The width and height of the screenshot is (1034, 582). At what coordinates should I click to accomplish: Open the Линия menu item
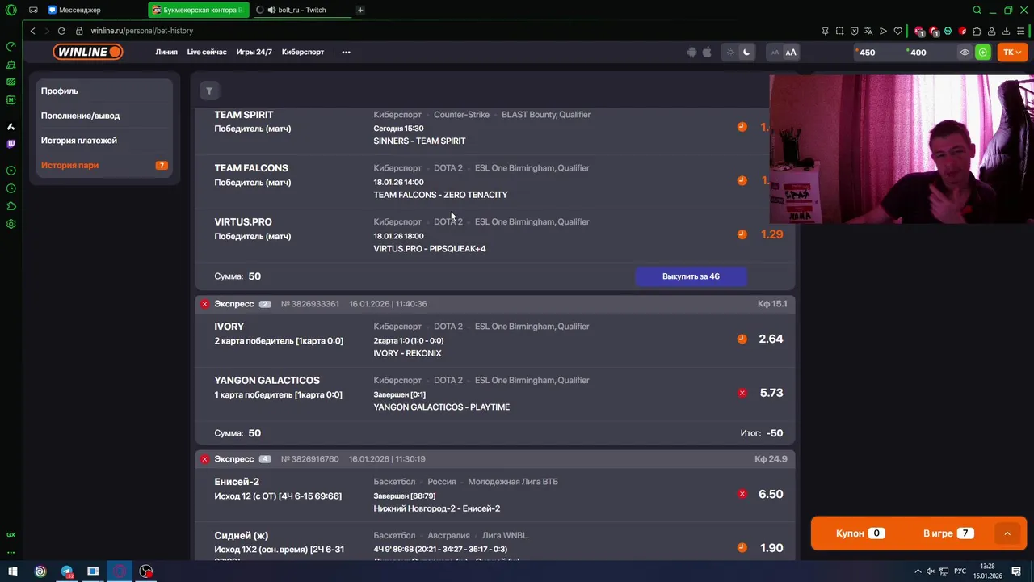(166, 53)
